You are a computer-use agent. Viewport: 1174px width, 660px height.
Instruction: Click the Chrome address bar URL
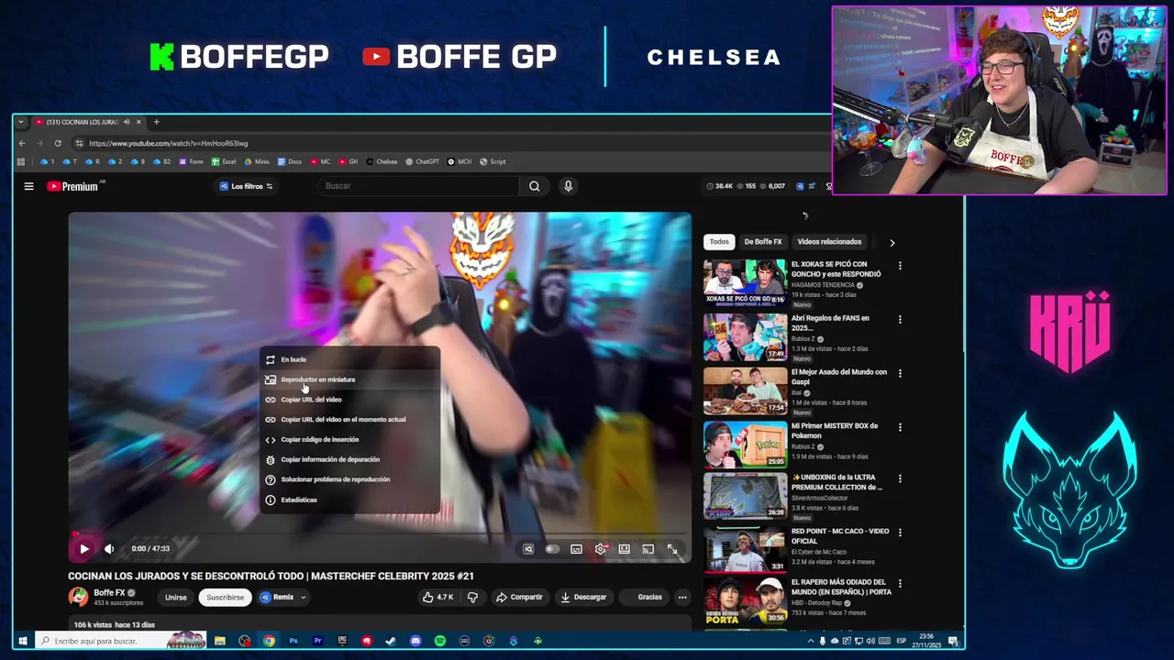pyautogui.click(x=168, y=143)
